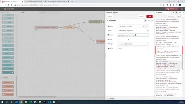The width and height of the screenshot is (185, 104).
Task: Open Deploy options dropdown arrow
Action: (177, 9)
